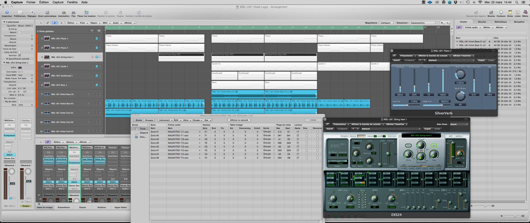Screen dimensions: 530x223
Task: Click the Préférences toolbar icon
Action: (x=20, y=12)
